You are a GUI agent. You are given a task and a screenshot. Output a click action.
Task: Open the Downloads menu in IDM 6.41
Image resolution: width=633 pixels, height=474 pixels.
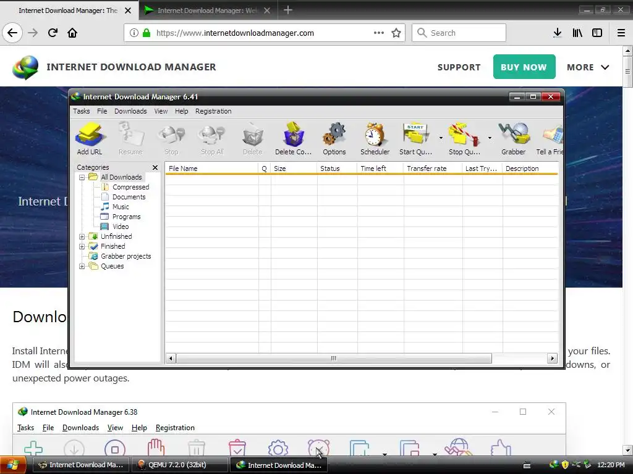point(130,111)
